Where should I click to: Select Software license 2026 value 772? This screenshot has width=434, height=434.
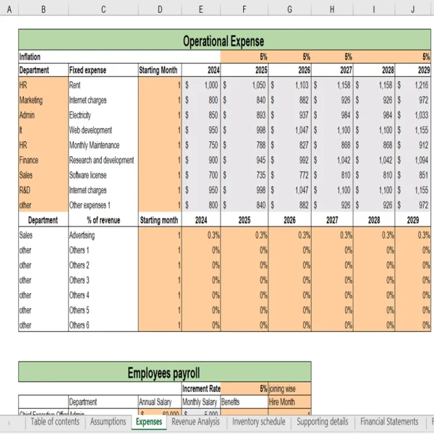point(289,175)
